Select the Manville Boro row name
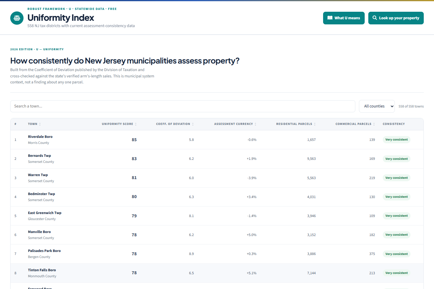The height and width of the screenshot is (289, 434). tap(39, 232)
